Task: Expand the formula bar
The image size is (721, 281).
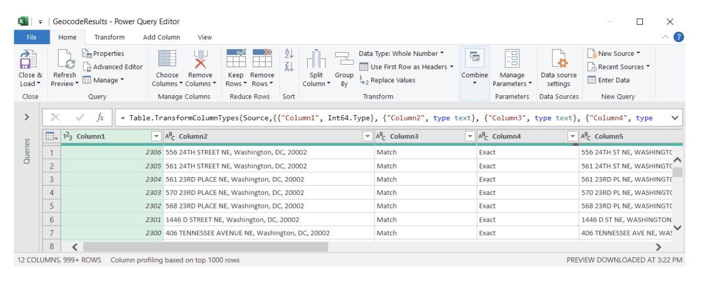Action: [675, 117]
